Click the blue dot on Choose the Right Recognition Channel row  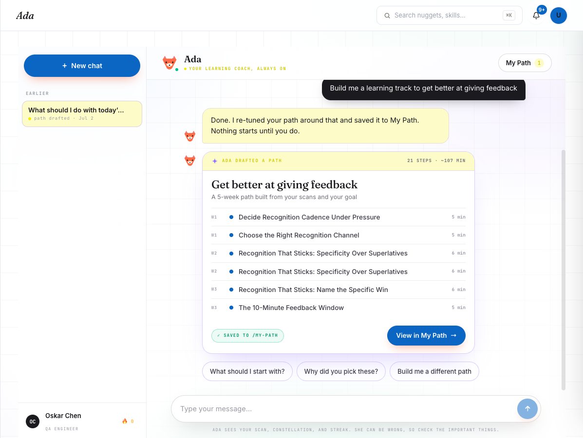coord(231,235)
